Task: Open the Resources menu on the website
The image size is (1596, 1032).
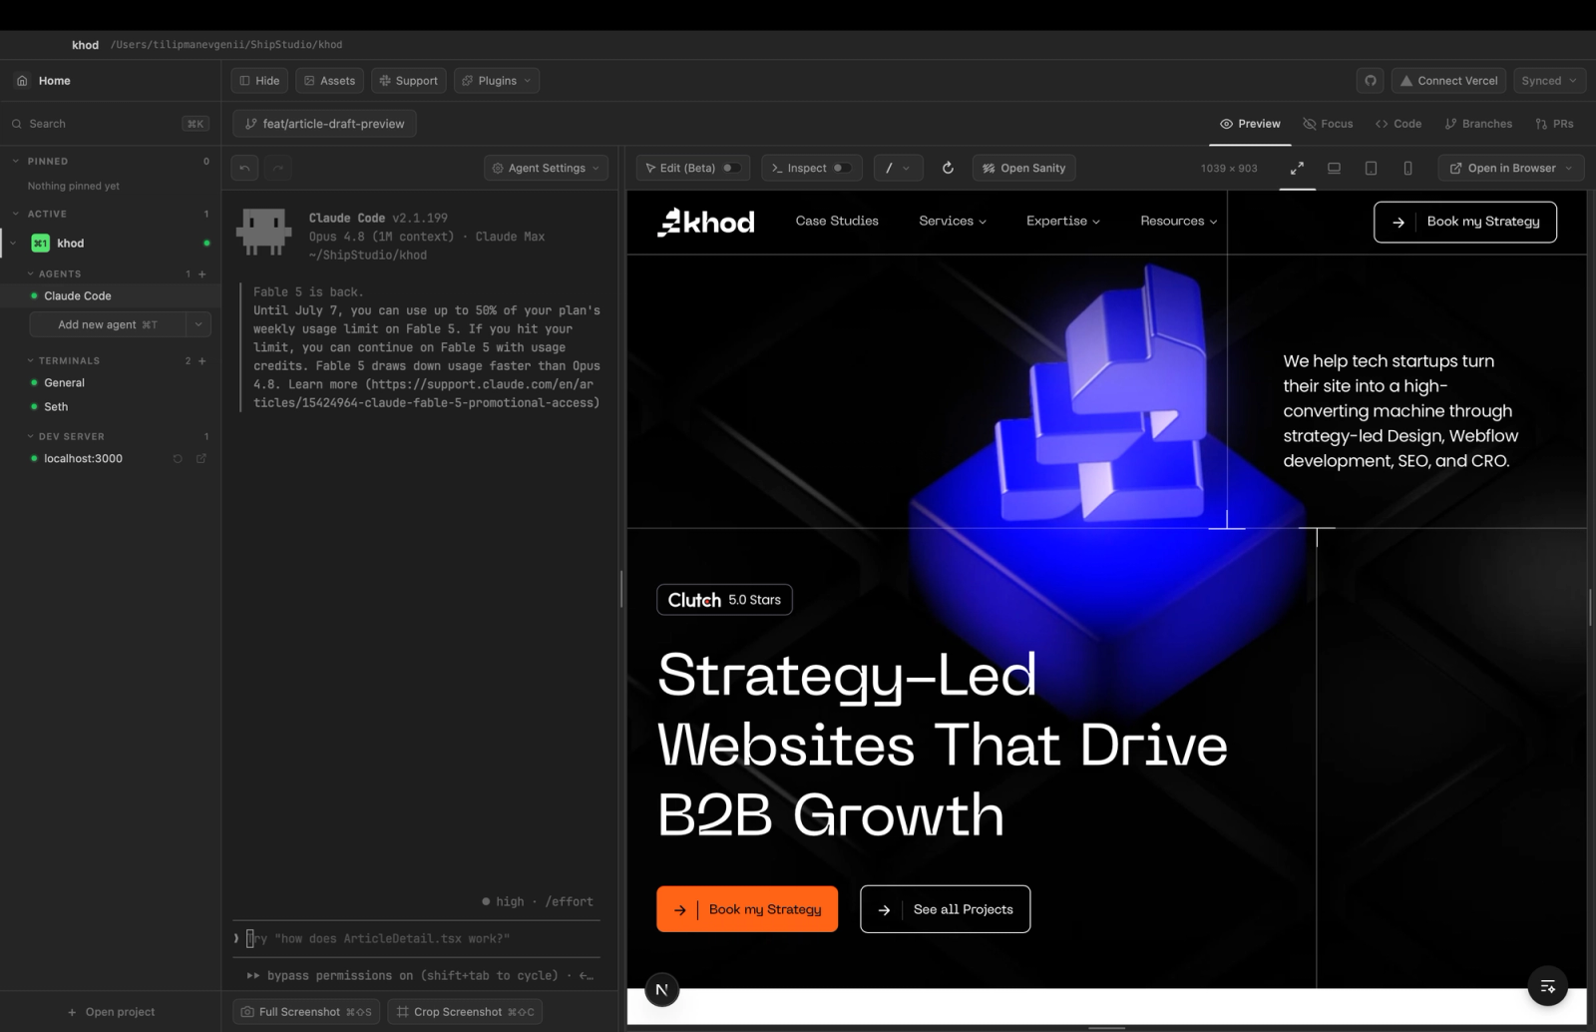Action: coord(1179,222)
